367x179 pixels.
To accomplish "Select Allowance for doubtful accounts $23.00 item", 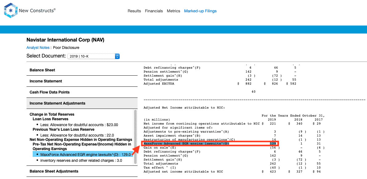I will point(79,125).
